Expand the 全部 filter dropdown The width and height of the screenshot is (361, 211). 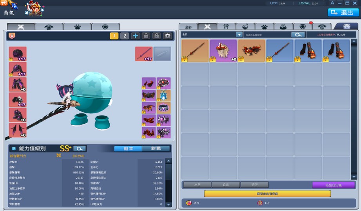[x=239, y=35]
